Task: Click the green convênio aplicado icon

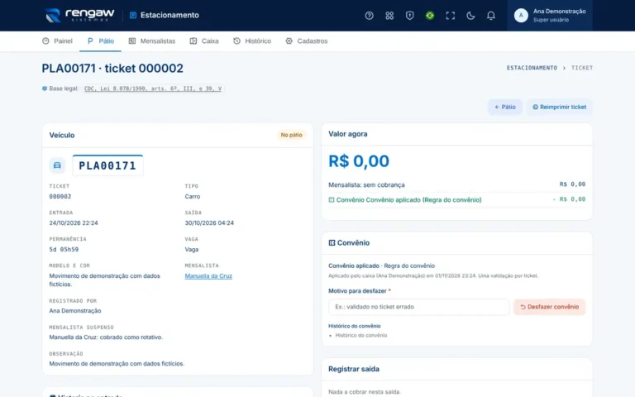Action: pos(332,199)
